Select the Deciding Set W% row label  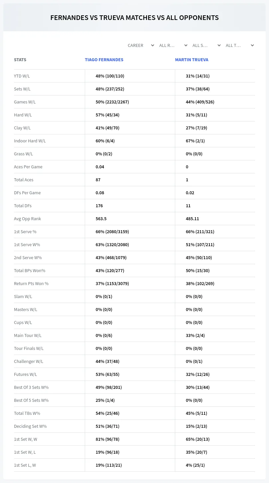30,426
